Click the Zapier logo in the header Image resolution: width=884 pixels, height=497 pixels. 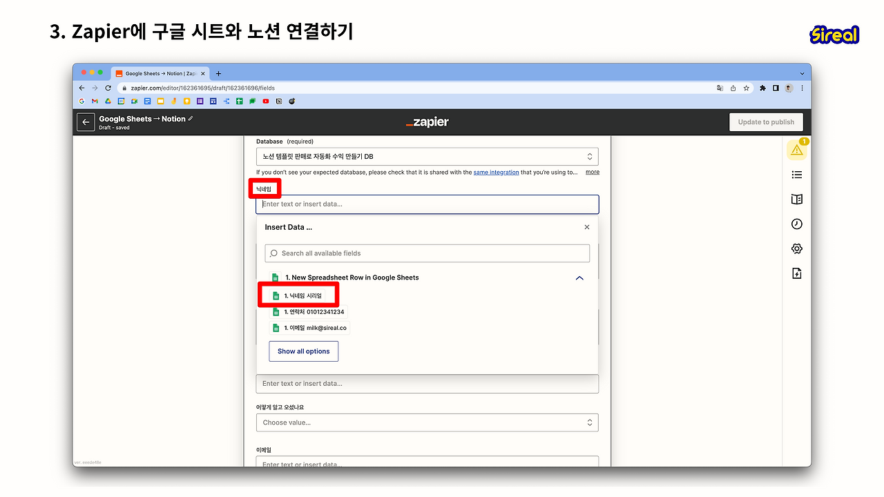[427, 122]
